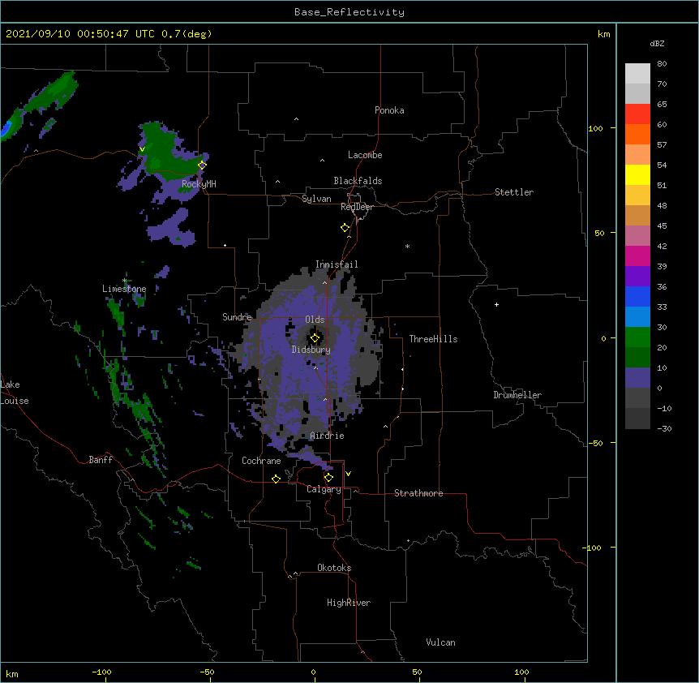Click the Lacombe city label
This screenshot has width=699, height=683.
(x=365, y=155)
